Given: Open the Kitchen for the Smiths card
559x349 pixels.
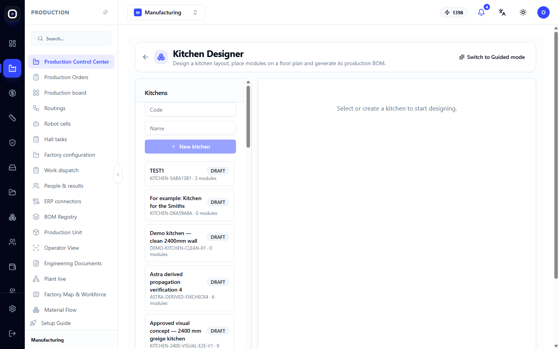Looking at the screenshot, I should coord(189,205).
